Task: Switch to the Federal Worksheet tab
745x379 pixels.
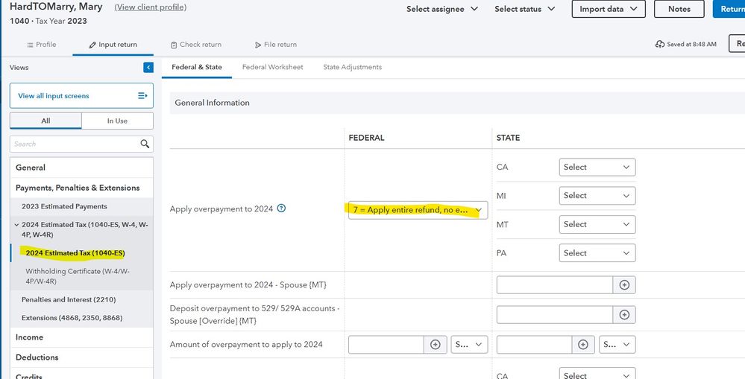Action: [272, 67]
